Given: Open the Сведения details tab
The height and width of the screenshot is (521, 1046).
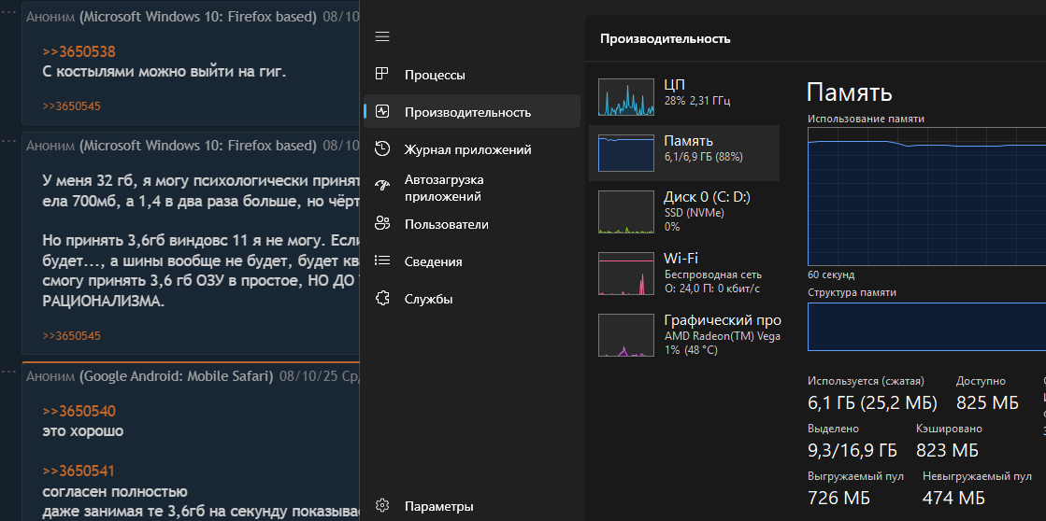Looking at the screenshot, I should (x=433, y=261).
